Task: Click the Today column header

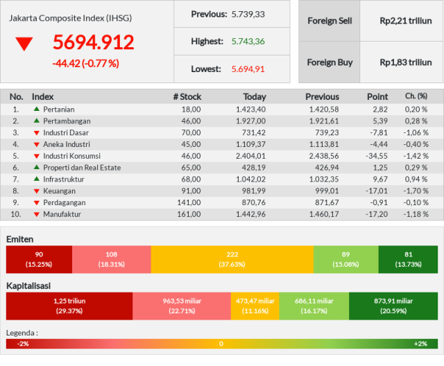Action: point(255,97)
